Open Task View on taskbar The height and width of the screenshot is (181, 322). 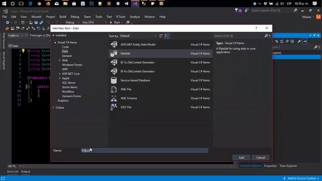coord(21,4)
